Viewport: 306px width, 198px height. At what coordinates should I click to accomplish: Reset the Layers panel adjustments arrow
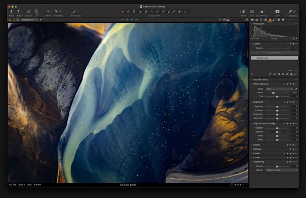pos(293,44)
